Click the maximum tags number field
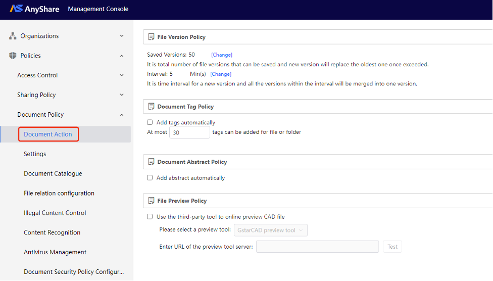The width and height of the screenshot is (493, 281). (x=189, y=132)
